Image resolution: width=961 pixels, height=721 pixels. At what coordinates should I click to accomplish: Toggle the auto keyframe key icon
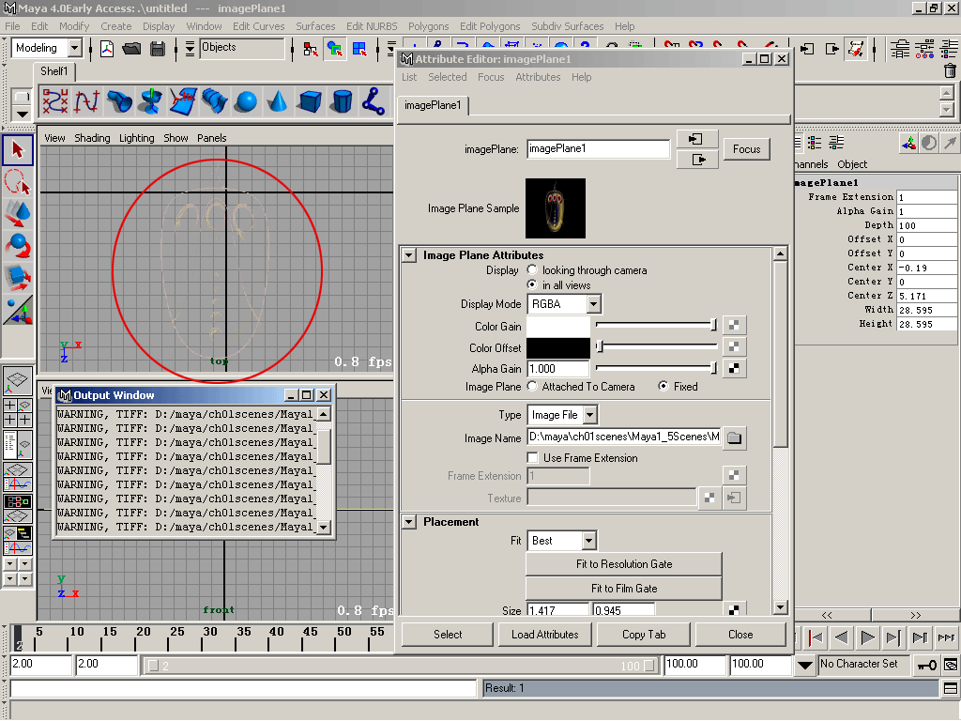click(x=926, y=665)
